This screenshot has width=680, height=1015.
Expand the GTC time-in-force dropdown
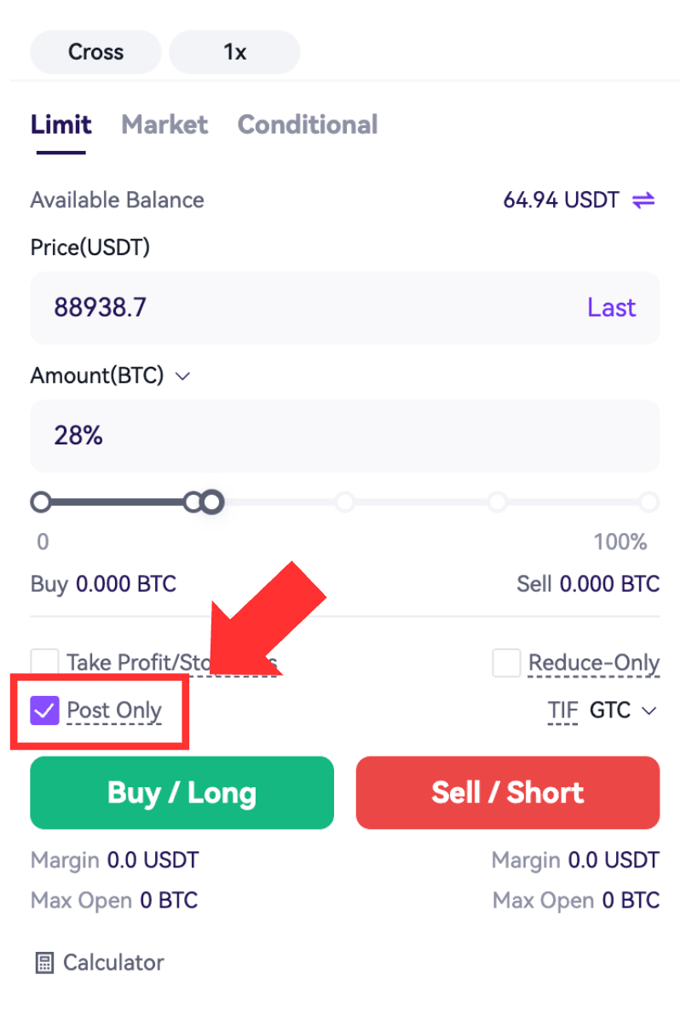622,710
